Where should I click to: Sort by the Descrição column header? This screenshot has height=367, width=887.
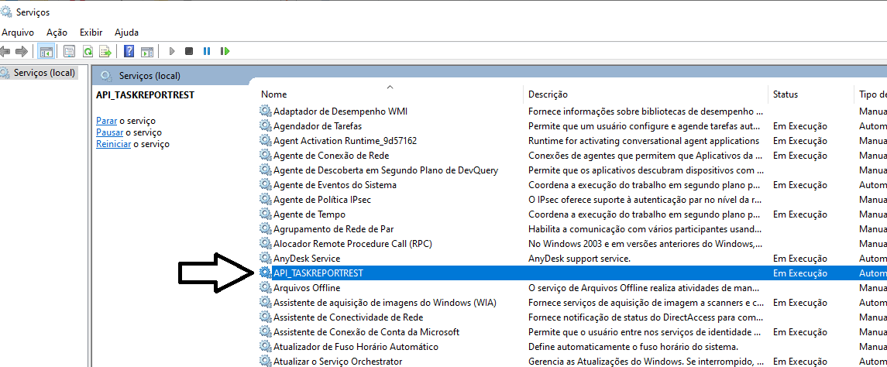pyautogui.click(x=548, y=94)
